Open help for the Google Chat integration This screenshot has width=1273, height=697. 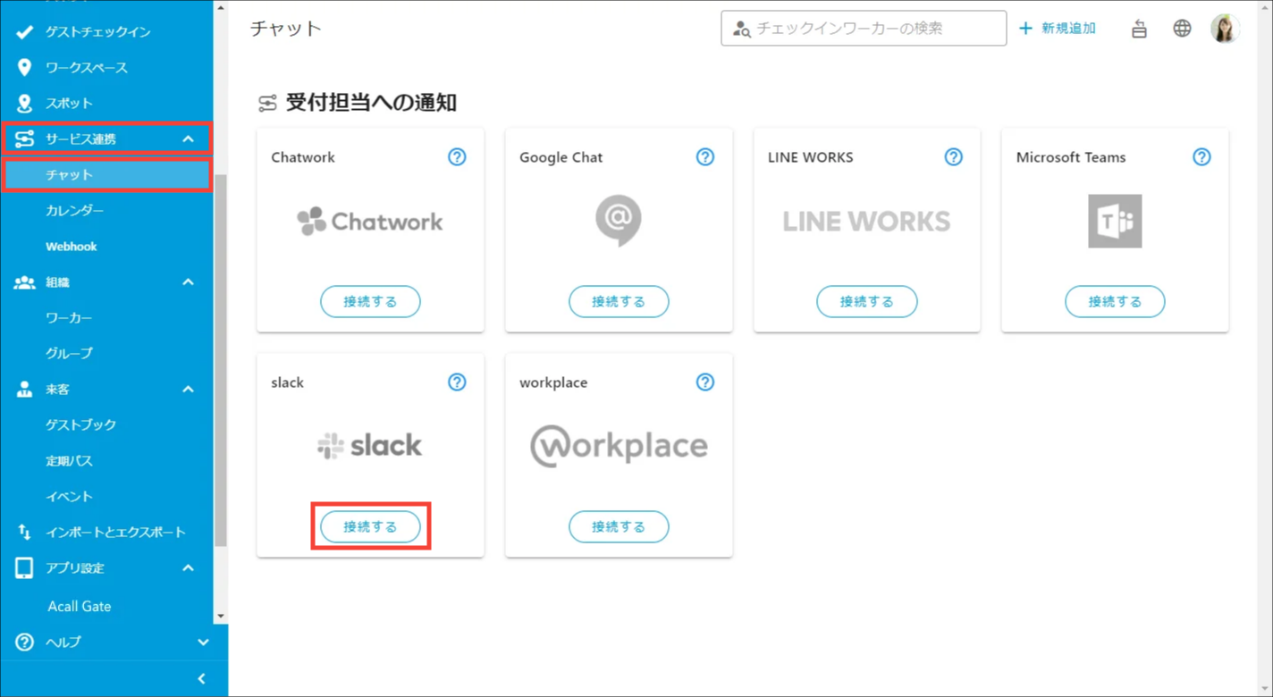(x=705, y=157)
